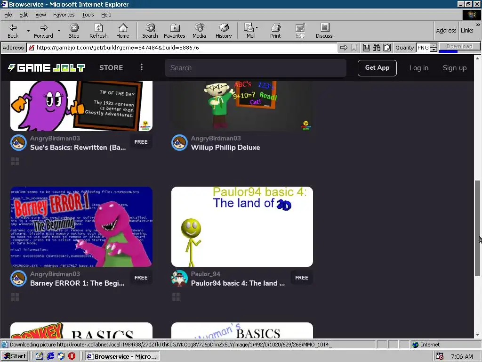
Task: Click the Windows icon under Paulor94 basic 4
Action: coord(176,297)
